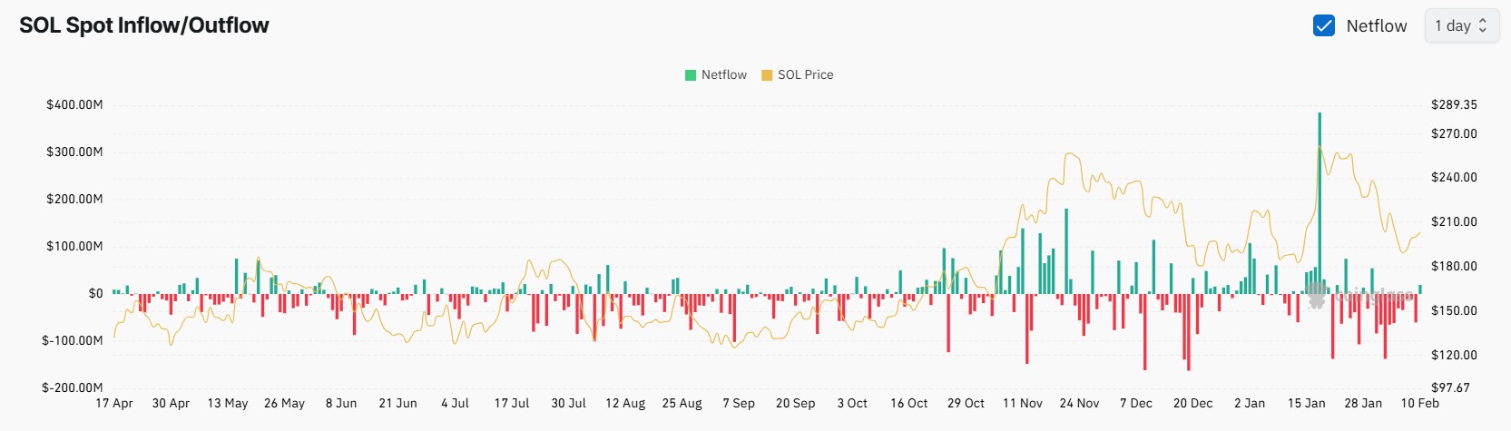The image size is (1511, 431).
Task: Click the $-200.00M left axis label
Action: click(x=73, y=387)
